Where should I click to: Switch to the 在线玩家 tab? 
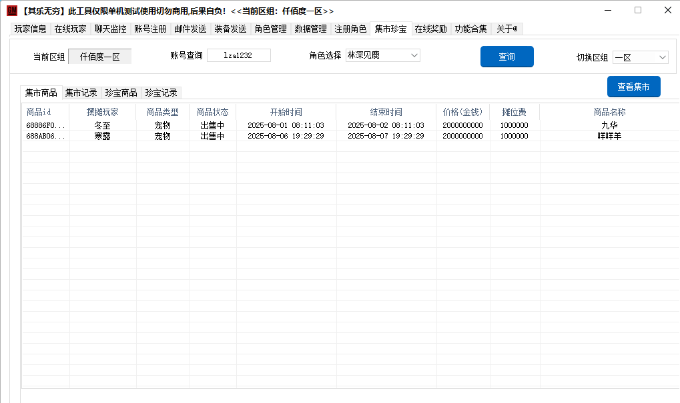click(x=71, y=29)
